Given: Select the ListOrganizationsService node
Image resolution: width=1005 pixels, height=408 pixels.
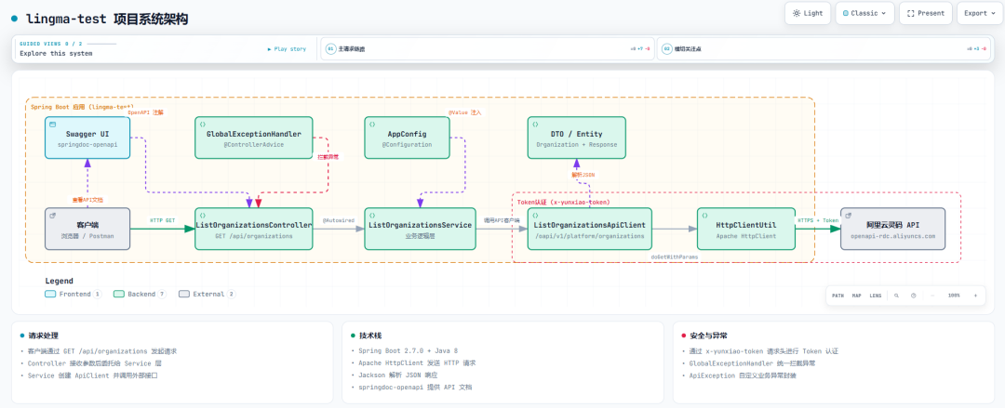Looking at the screenshot, I should click(420, 229).
